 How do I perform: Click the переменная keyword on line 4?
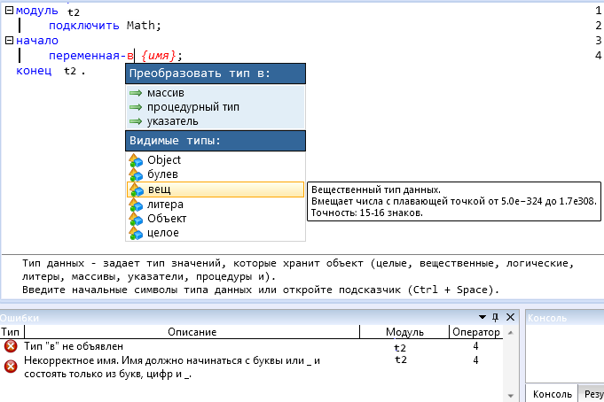pos(84,56)
